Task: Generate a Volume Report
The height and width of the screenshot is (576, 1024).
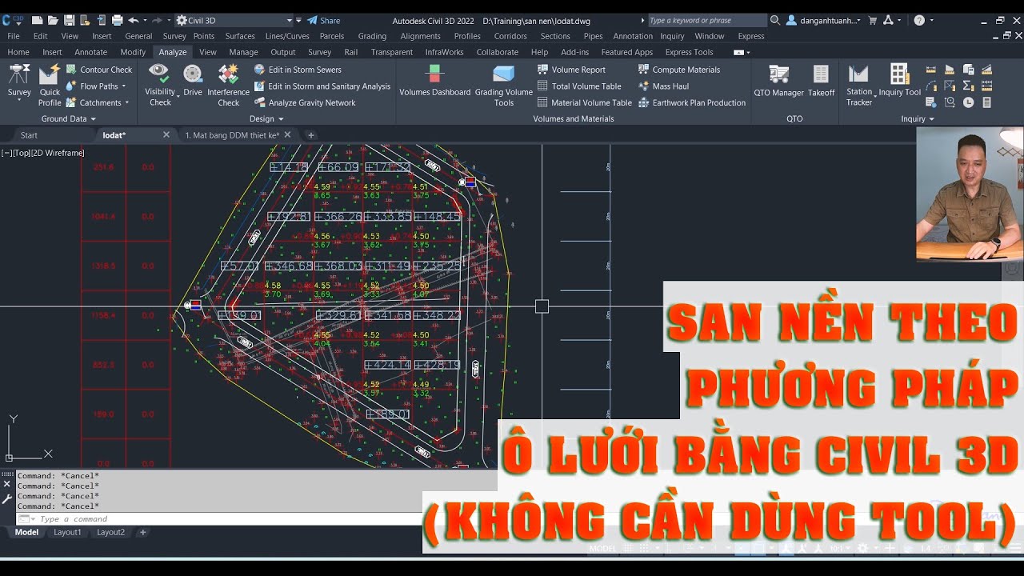Action: [571, 70]
